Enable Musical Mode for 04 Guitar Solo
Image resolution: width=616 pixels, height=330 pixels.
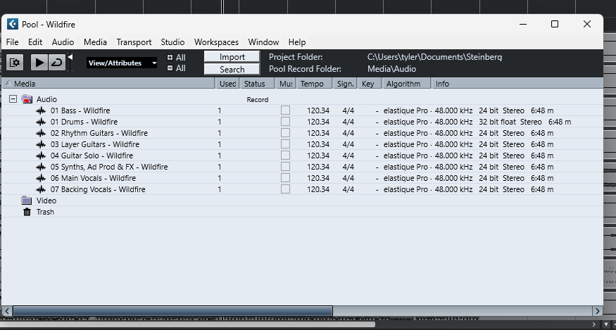click(x=286, y=156)
